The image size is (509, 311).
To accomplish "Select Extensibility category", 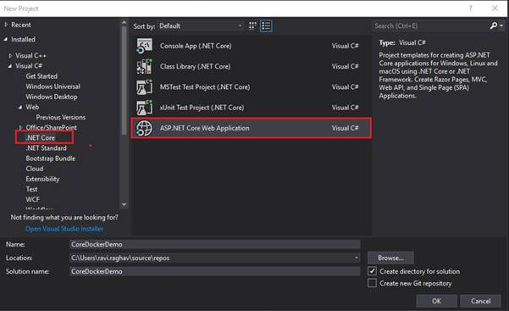I will [42, 179].
